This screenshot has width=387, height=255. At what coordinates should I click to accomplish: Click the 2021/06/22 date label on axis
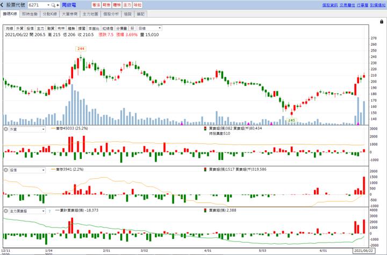click(x=363, y=251)
